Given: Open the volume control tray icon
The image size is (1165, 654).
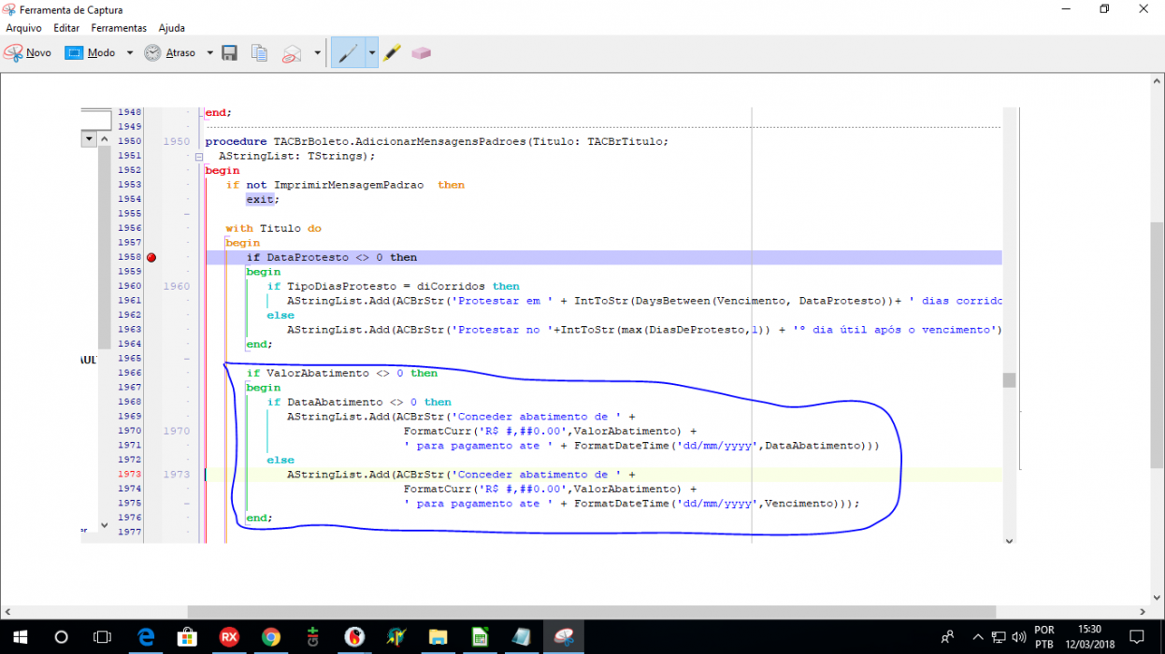Looking at the screenshot, I should pyautogui.click(x=1018, y=637).
